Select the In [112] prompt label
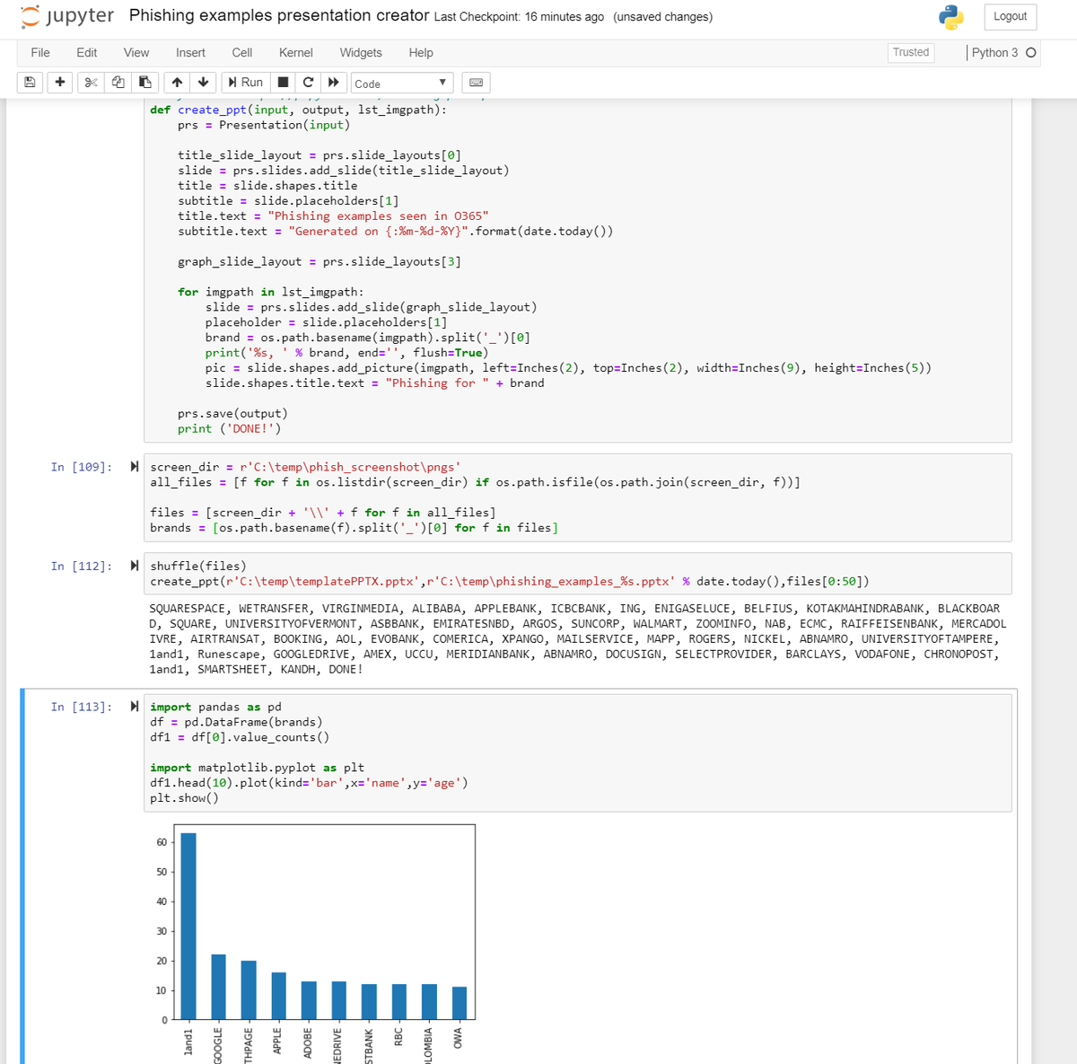The width and height of the screenshot is (1077, 1064). pyautogui.click(x=82, y=566)
